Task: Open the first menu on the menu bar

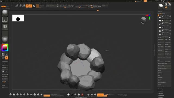Action: 3,3
